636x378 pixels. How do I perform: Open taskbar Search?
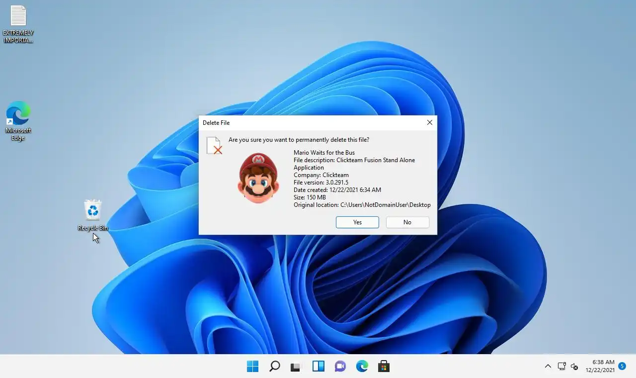pyautogui.click(x=274, y=367)
